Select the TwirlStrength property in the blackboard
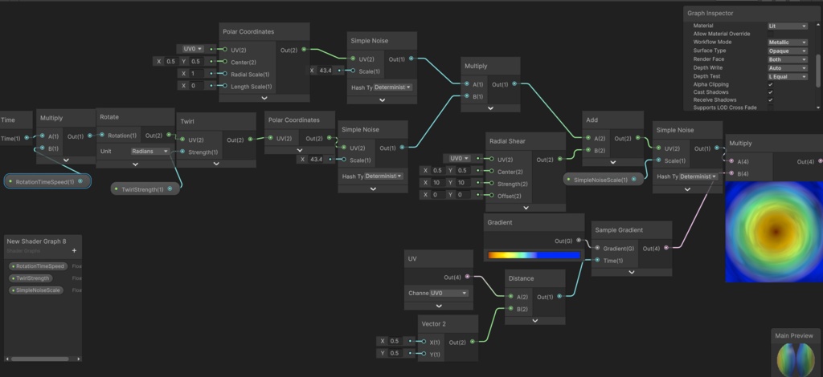 pos(32,278)
